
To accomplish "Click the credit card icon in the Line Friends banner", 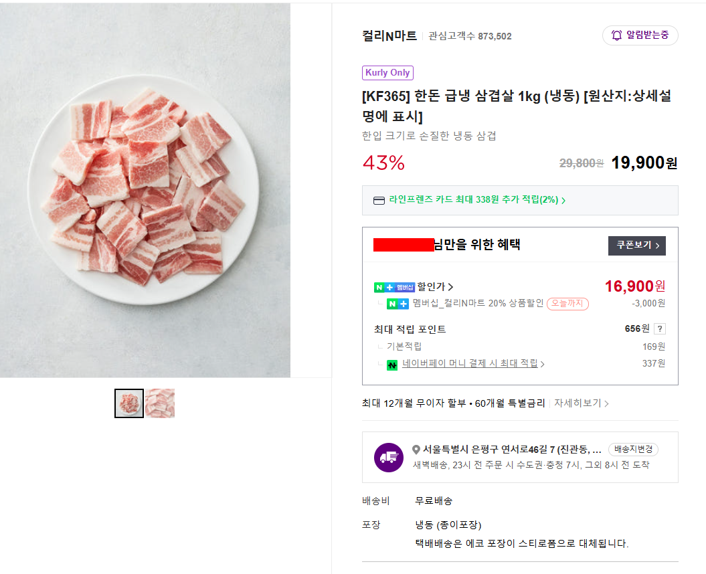I will click(379, 200).
